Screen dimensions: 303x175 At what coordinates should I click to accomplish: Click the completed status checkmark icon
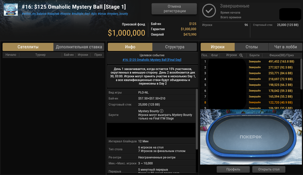[x=209, y=11]
